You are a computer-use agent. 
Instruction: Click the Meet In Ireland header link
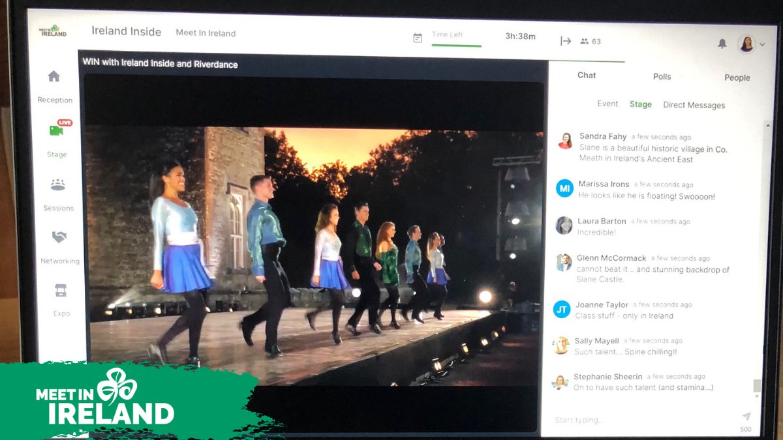click(x=206, y=33)
